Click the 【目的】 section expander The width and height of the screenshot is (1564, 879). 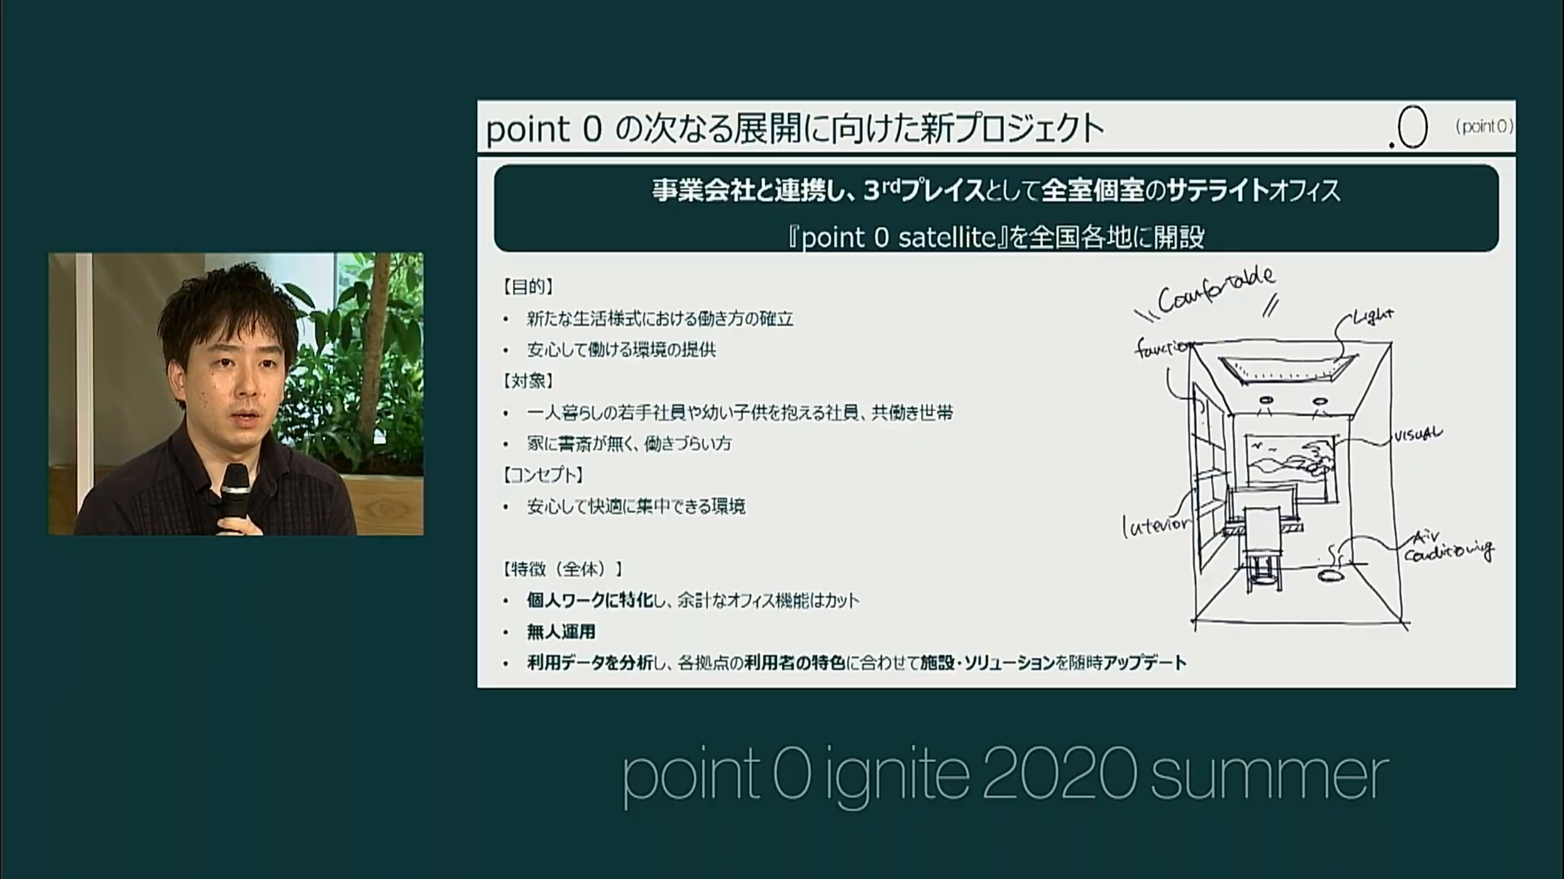pyautogui.click(x=530, y=286)
